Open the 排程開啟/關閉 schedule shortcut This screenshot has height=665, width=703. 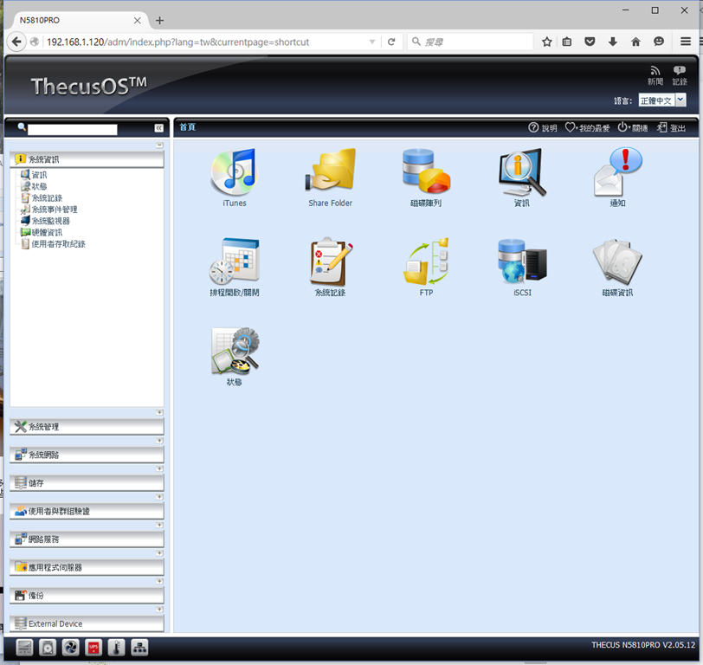click(235, 262)
